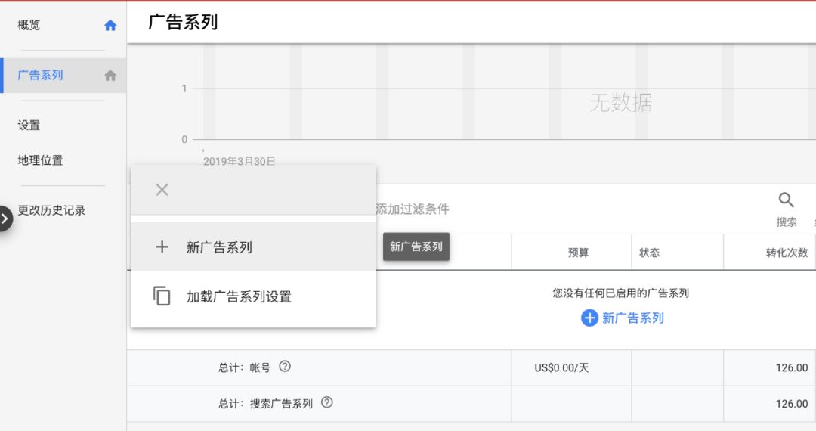Screen dimensions: 816x431
Task: Click the copy icon beside 加载广告系列设置
Action: (162, 296)
